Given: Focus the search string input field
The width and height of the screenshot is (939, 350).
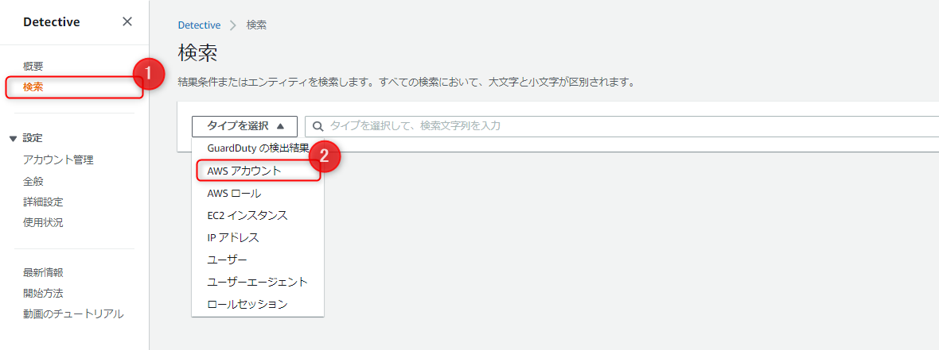Looking at the screenshot, I should pos(621,126).
